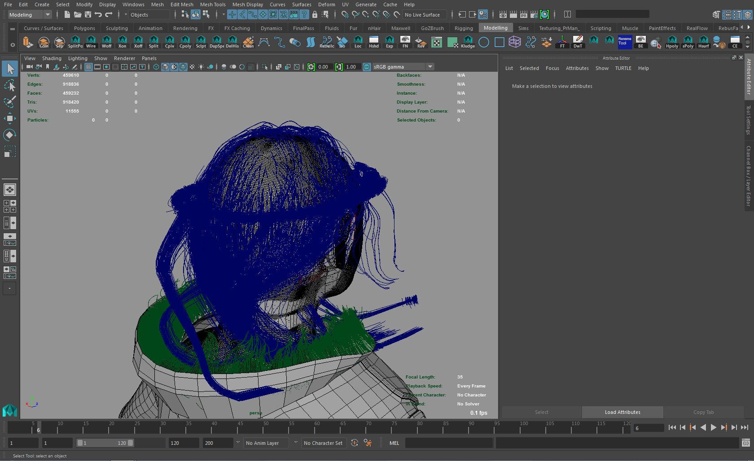754x461 pixels.
Task: Expand the sRGB gamma color space dropdown
Action: (x=430, y=67)
